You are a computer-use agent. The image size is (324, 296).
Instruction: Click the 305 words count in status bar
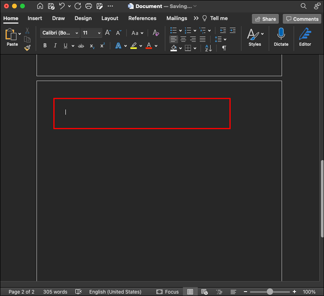(x=55, y=292)
